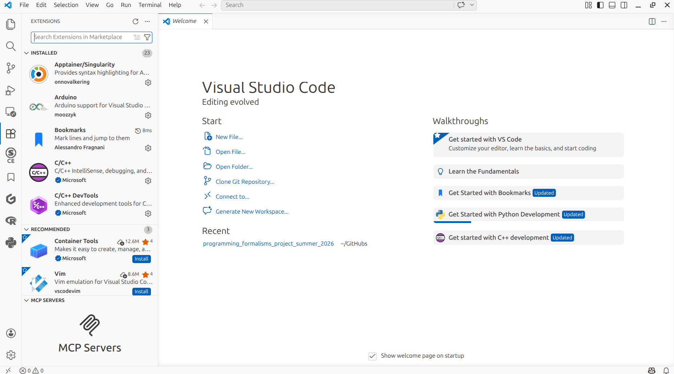Toggle the bottom panel visibility

click(612, 5)
